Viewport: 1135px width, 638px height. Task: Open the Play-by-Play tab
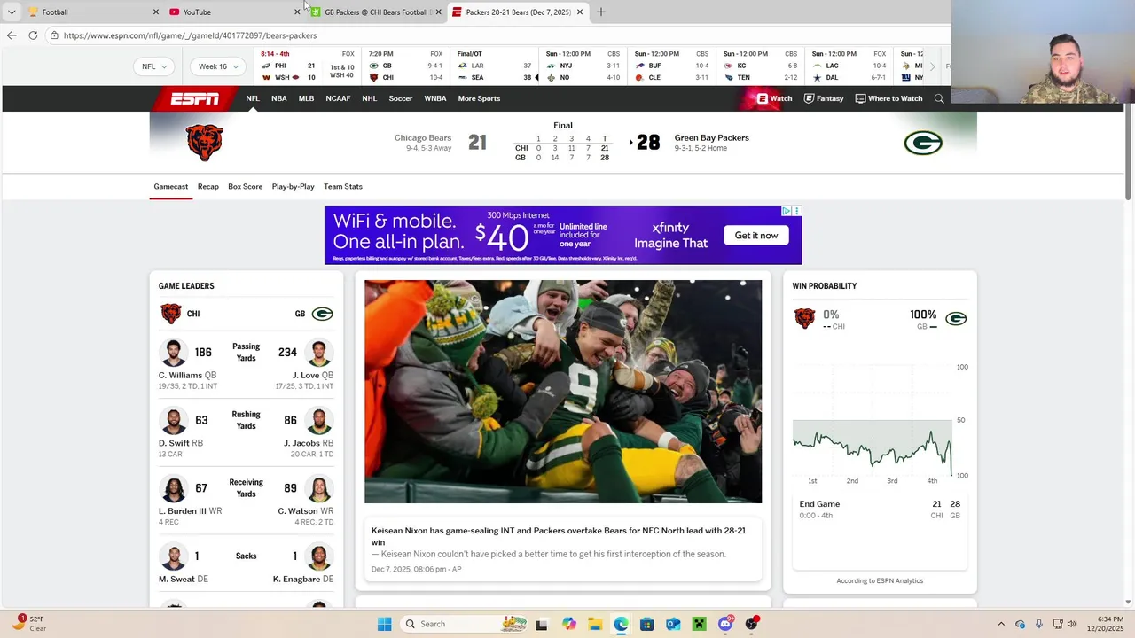click(x=294, y=187)
